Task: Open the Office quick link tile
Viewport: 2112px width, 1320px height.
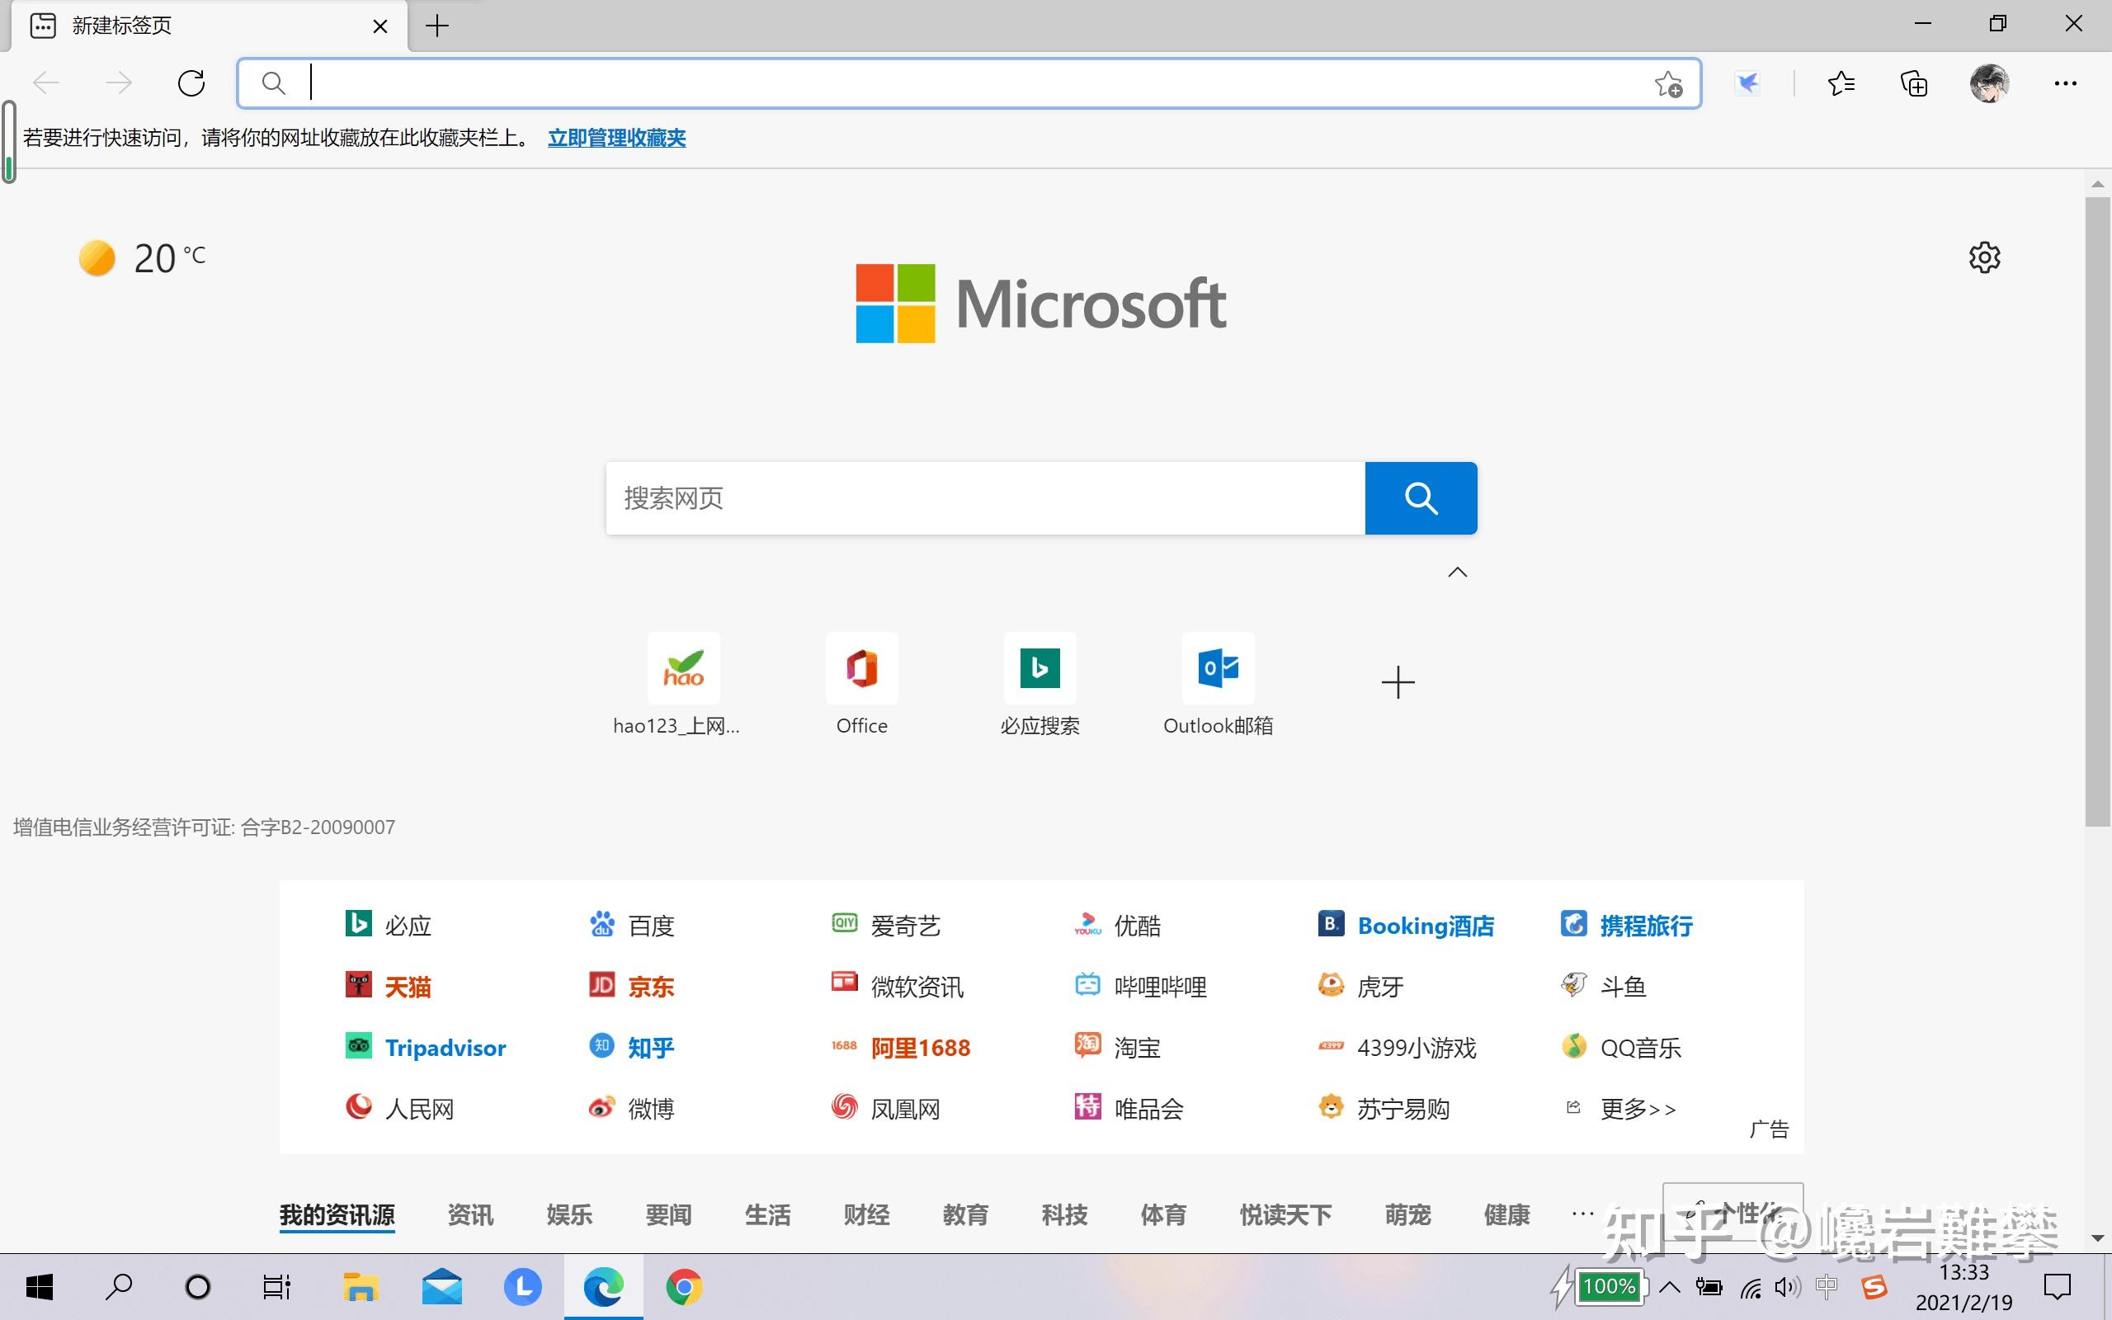Action: tap(861, 686)
